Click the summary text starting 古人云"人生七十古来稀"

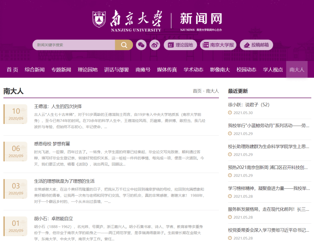[x=120, y=120]
